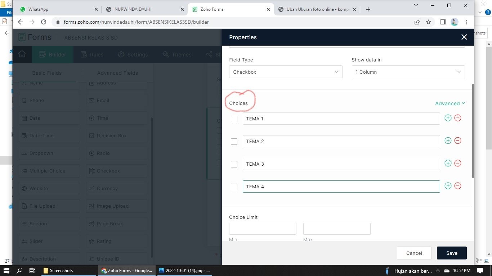492x276 pixels.
Task: Switch to the NURWINDA DAUHI tab
Action: [x=144, y=9]
